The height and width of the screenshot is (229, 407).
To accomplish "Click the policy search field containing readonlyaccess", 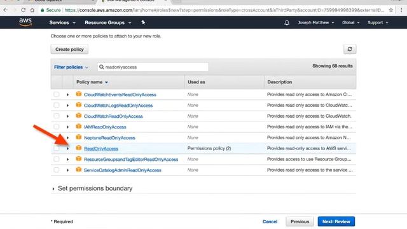I will pyautogui.click(x=153, y=67).
